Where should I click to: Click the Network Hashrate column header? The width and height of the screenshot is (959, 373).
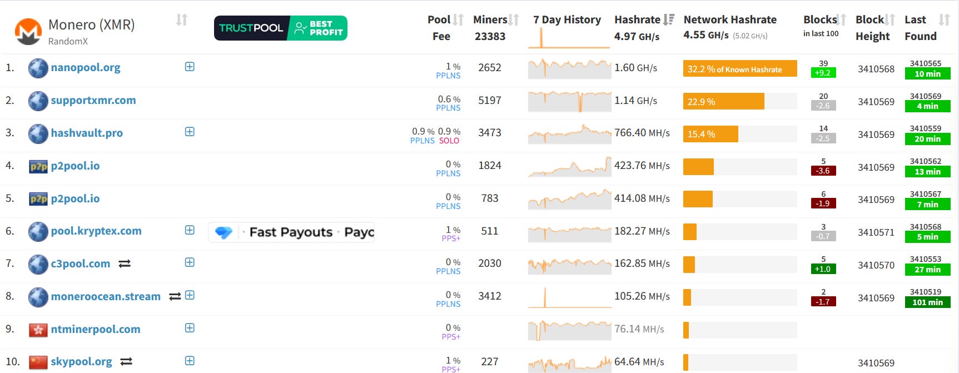point(730,20)
